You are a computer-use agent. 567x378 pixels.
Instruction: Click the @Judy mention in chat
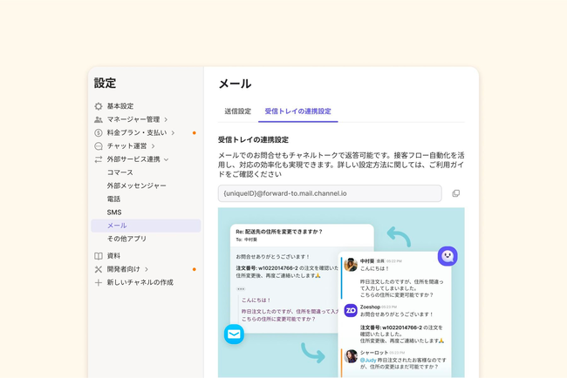click(368, 361)
